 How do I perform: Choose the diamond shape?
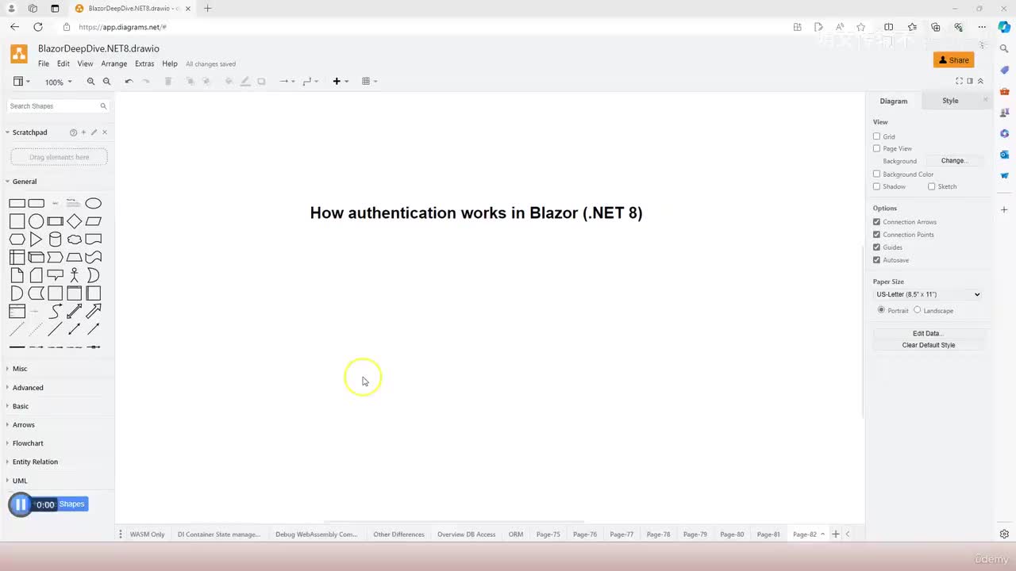pyautogui.click(x=75, y=221)
